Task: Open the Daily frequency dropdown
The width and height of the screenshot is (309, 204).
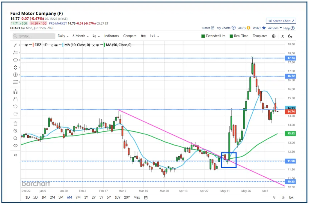Action: point(63,36)
